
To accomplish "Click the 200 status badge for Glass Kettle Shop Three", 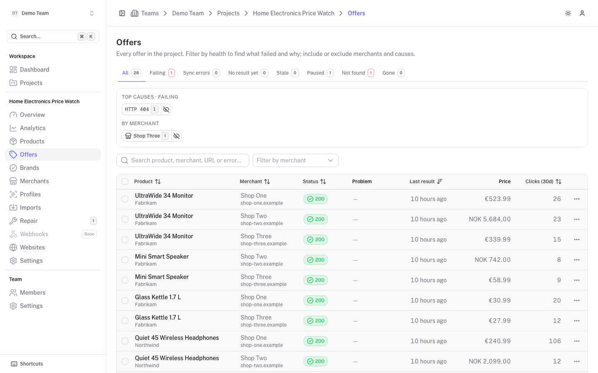I will click(x=316, y=321).
